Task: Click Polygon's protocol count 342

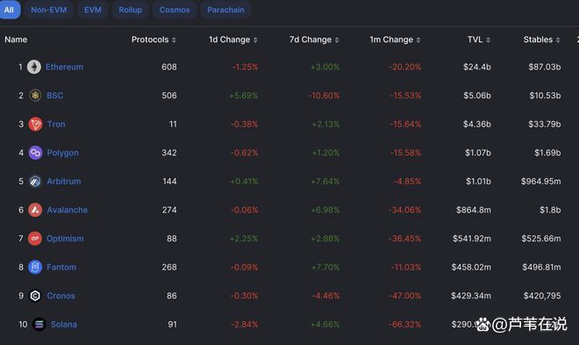Action: (x=169, y=153)
